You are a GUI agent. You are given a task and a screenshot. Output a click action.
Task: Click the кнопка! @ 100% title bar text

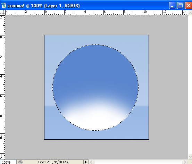(x=44, y=6)
